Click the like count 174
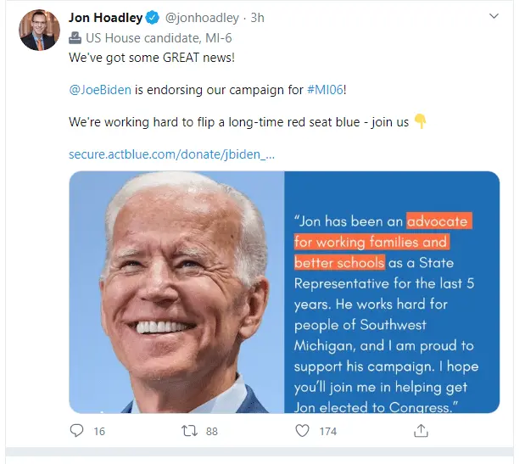 (x=327, y=432)
